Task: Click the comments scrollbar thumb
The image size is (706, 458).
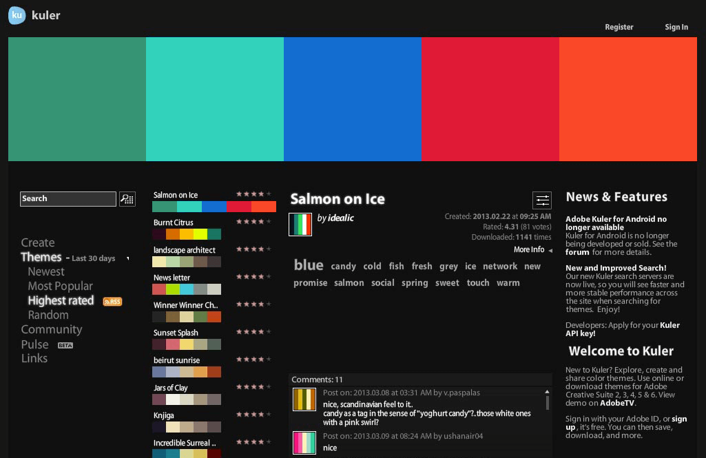Action: [547, 402]
